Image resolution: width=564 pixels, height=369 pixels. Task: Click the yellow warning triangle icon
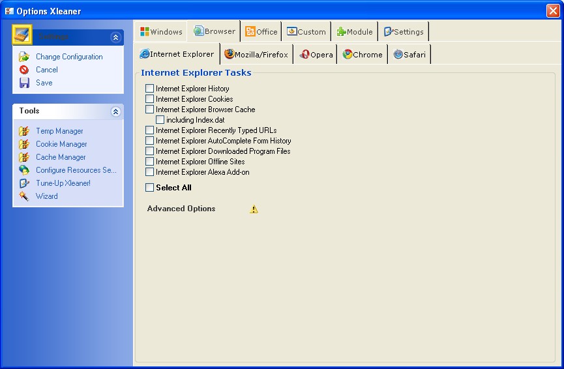[x=254, y=209]
